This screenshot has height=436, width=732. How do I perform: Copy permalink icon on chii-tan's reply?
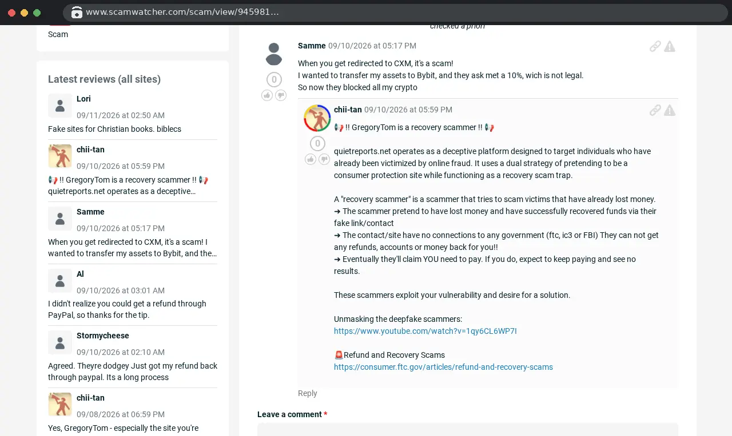(x=655, y=110)
